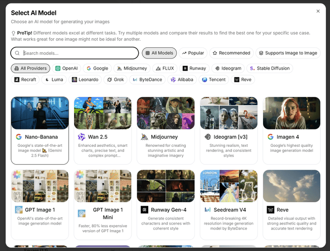Click the Google logo on Nano-Banana card

(19, 137)
